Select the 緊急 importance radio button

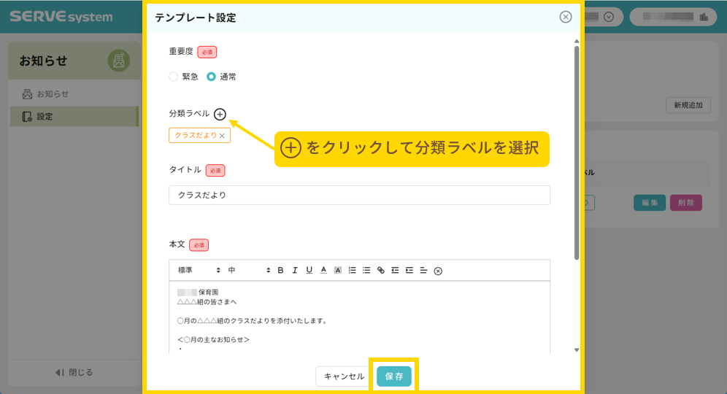(x=173, y=77)
